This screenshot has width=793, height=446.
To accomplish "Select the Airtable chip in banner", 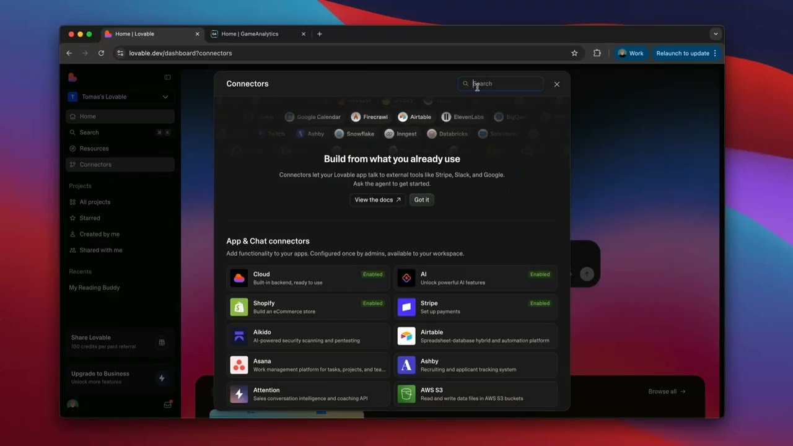I will (x=414, y=117).
